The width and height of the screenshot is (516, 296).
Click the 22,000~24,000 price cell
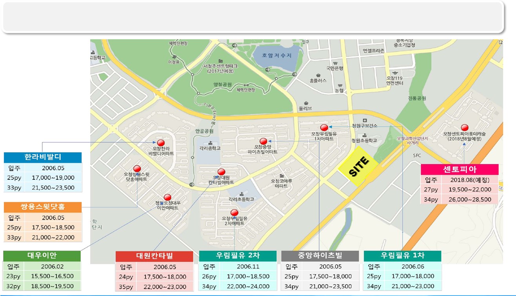(248, 286)
